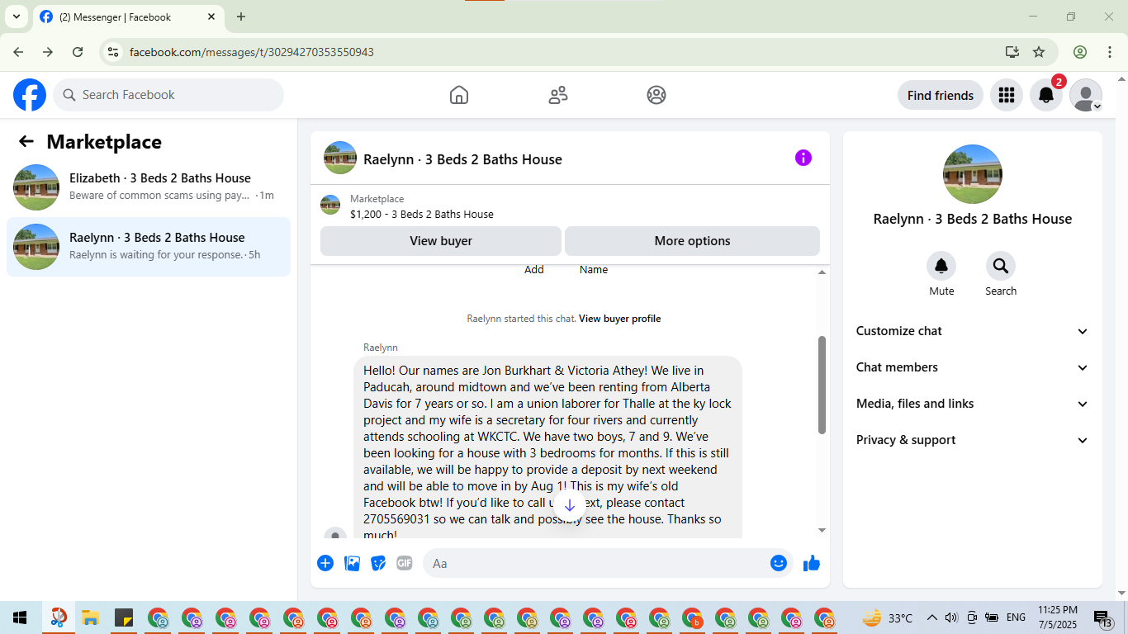
Task: Open the Groups icon in top navigation
Action: [656, 95]
